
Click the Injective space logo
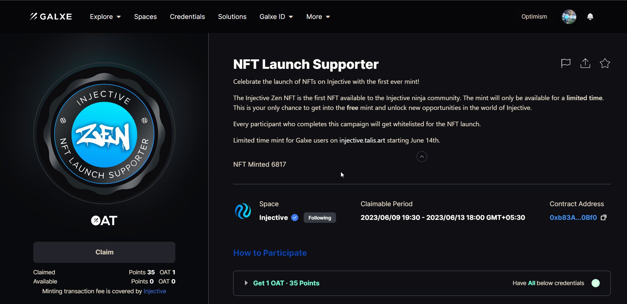[x=243, y=211]
